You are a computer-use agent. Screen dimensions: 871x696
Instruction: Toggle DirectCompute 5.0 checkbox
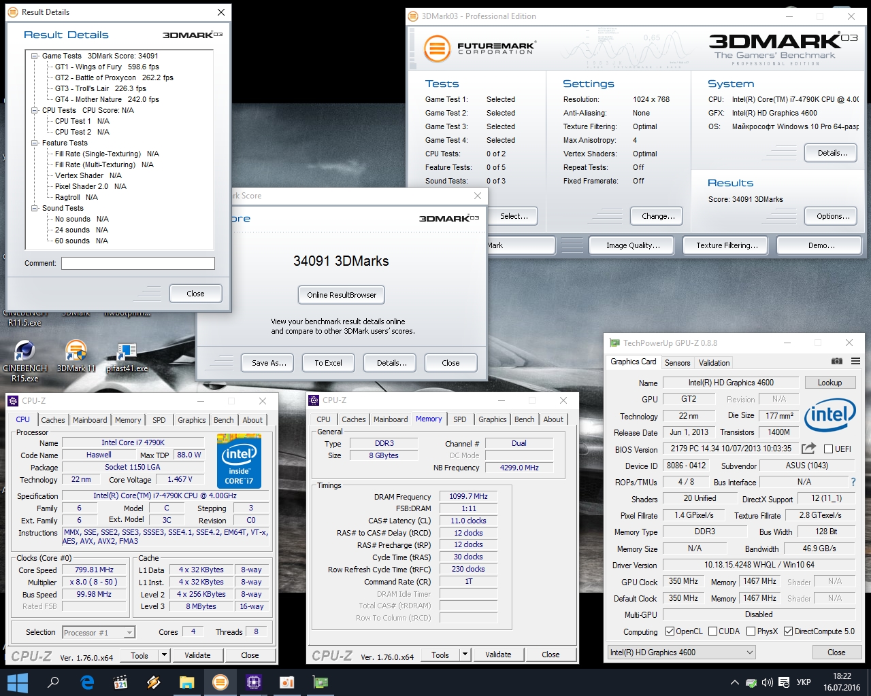point(788,631)
